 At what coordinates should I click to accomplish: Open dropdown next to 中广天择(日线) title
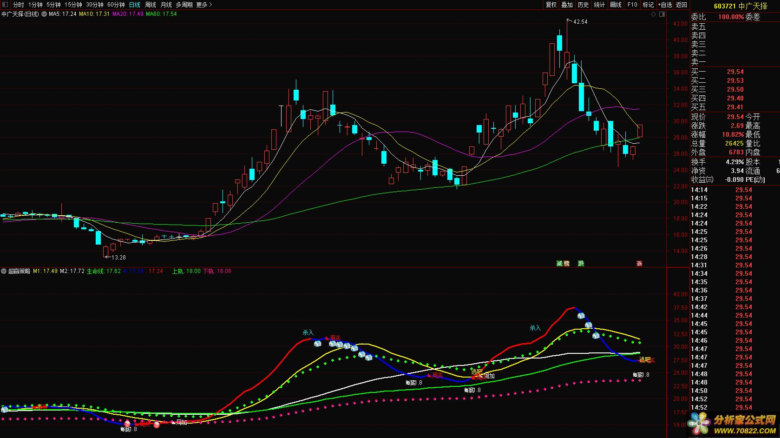coord(44,14)
